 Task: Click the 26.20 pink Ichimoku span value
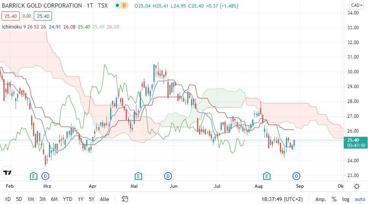click(113, 27)
